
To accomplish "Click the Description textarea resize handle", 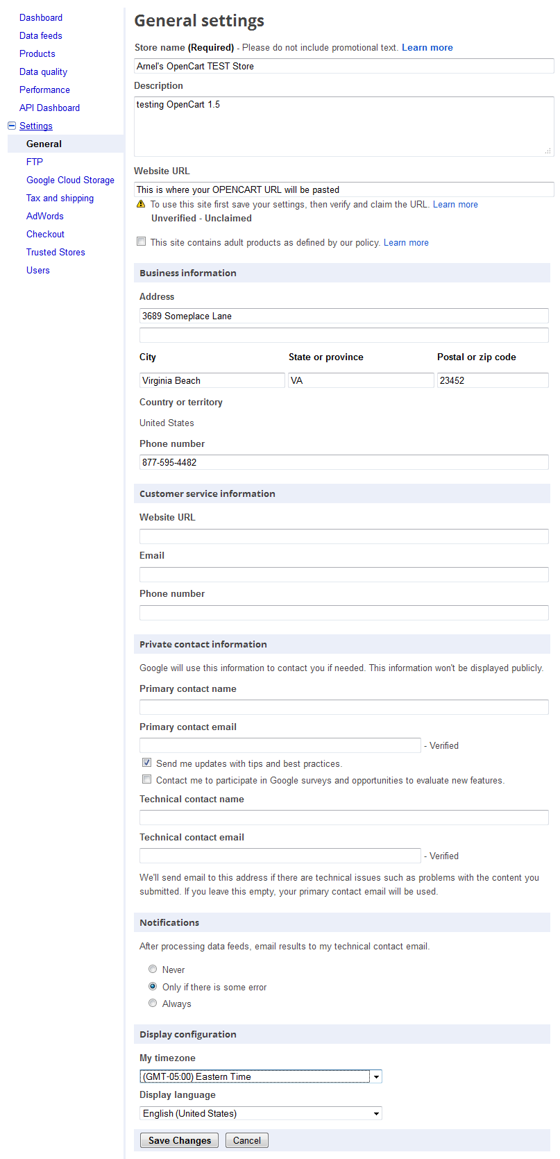I will coord(548,151).
